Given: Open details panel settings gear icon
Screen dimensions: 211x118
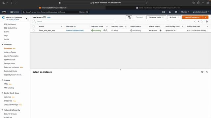Looking at the screenshot, I should 202,72.
